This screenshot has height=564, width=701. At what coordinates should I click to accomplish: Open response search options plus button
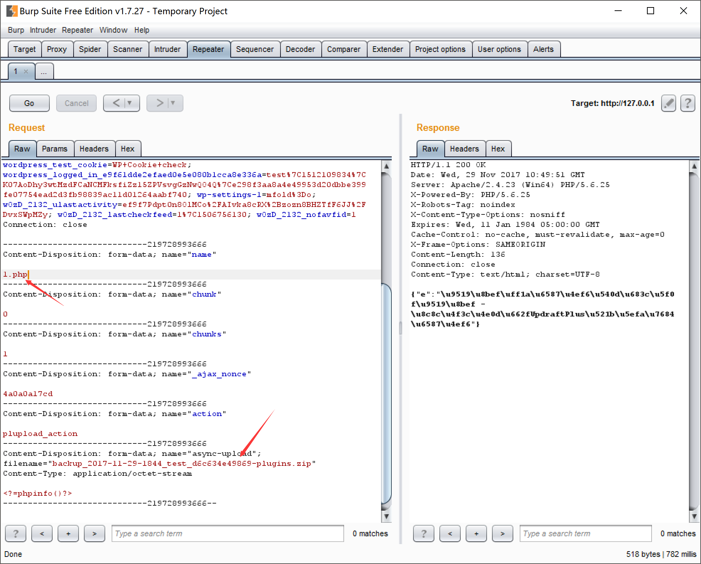[476, 533]
